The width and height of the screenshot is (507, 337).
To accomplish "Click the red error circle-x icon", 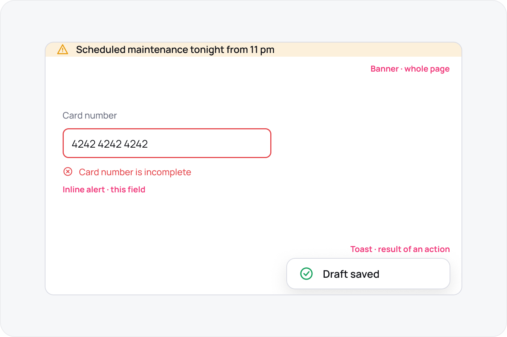I will [x=68, y=171].
